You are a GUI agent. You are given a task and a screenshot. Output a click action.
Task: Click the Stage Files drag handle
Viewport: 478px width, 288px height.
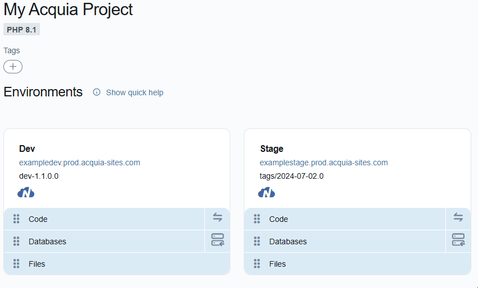point(257,264)
